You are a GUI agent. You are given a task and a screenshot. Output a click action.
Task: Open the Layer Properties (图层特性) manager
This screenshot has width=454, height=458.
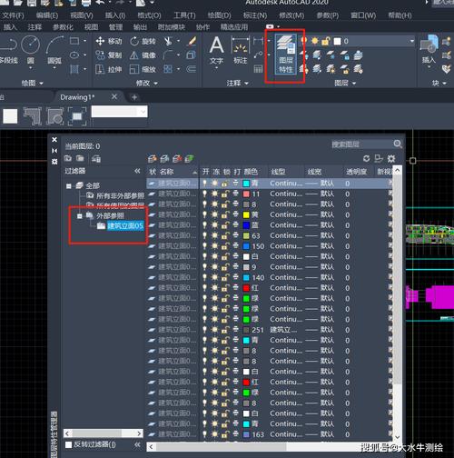click(285, 55)
